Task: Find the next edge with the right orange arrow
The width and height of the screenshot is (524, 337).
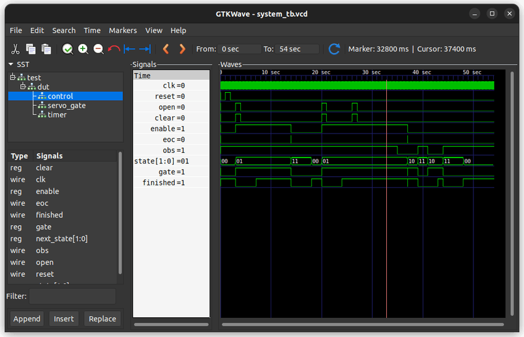Action: [182, 49]
